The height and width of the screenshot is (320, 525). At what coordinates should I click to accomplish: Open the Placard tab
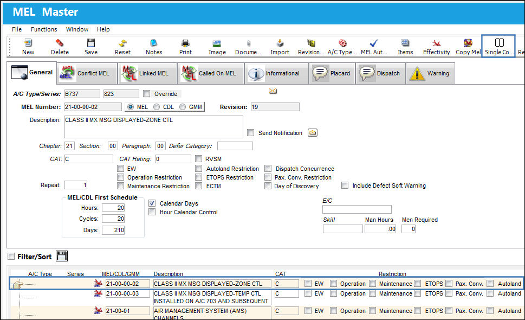332,73
